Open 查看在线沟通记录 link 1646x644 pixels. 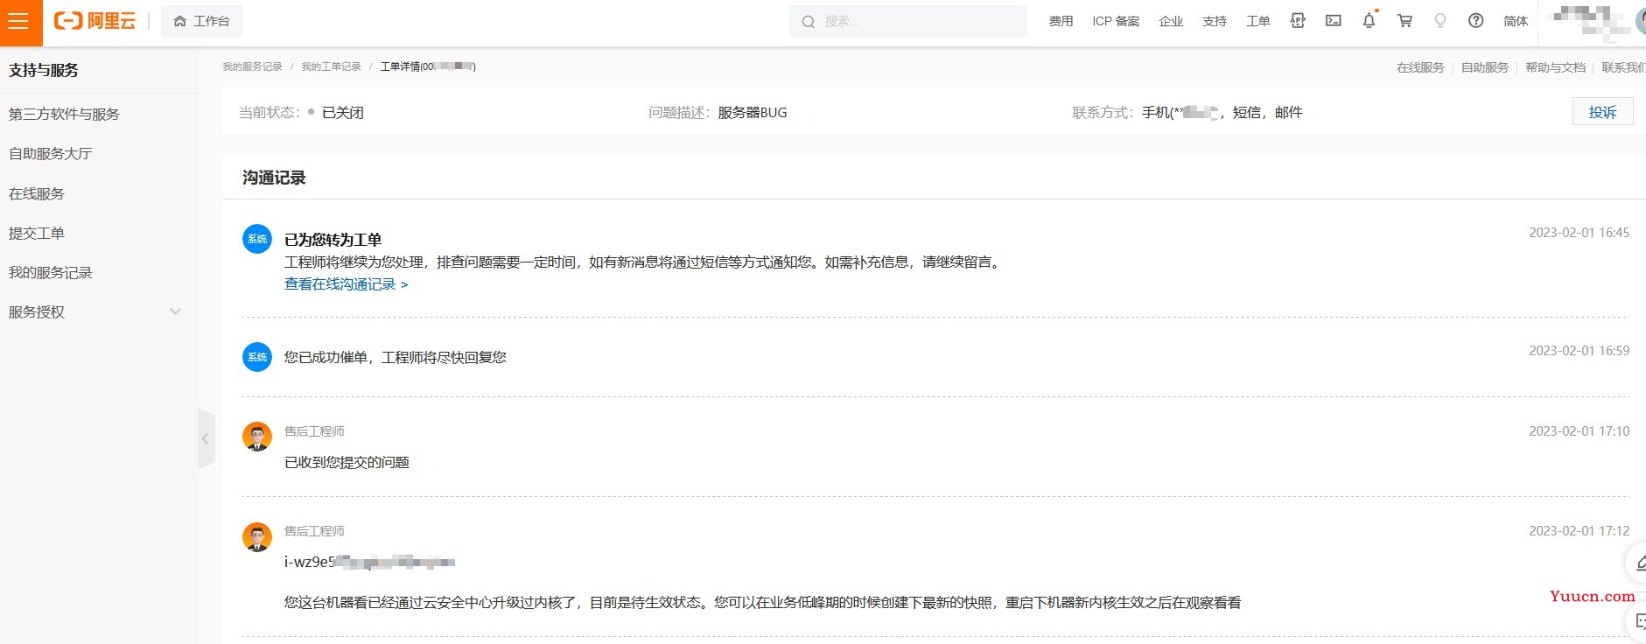[x=346, y=284]
